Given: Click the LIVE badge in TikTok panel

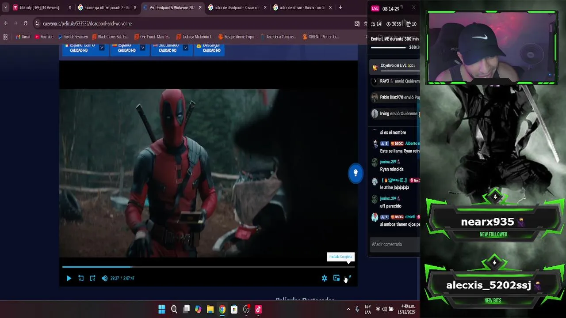Looking at the screenshot, I should [x=375, y=8].
